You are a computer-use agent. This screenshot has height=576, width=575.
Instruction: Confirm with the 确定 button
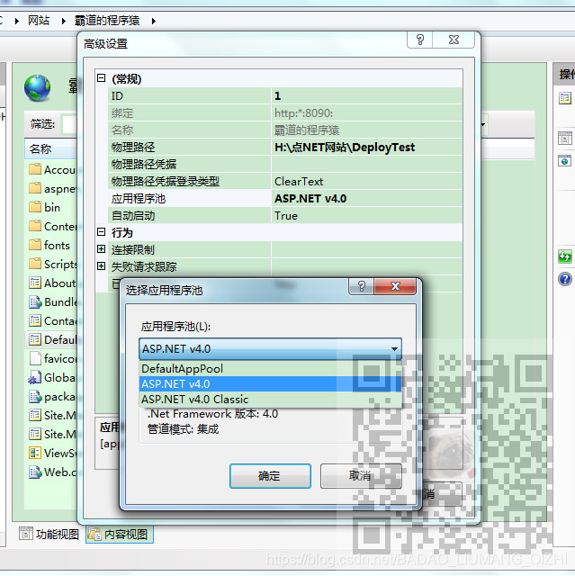(270, 476)
